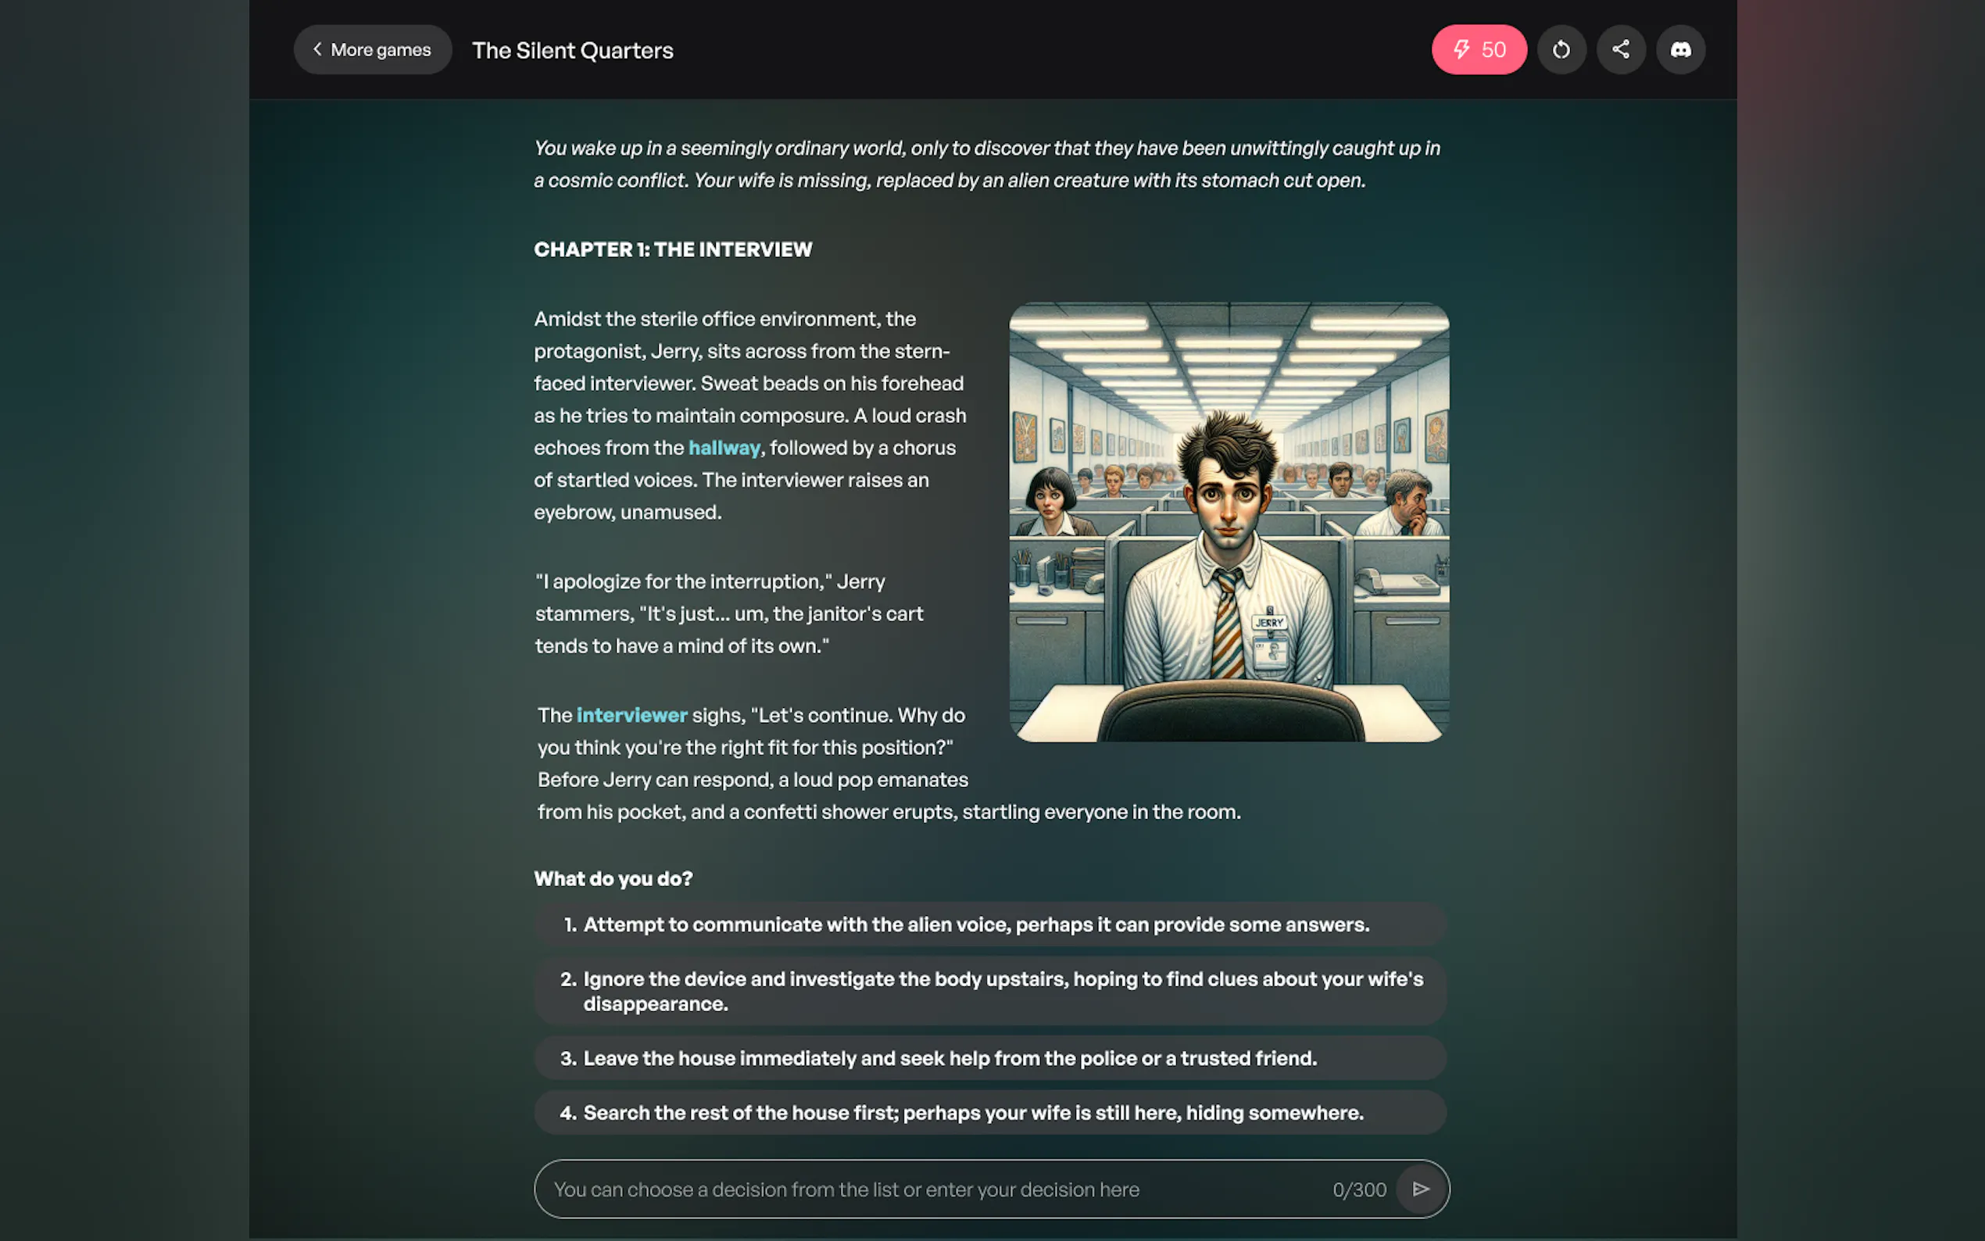Click the italic story intro paragraph
This screenshot has height=1241, width=1985.
click(985, 164)
